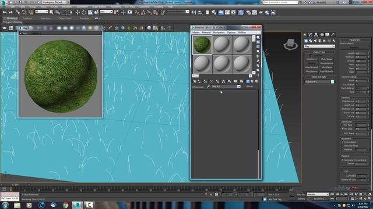Viewport: 373px width, 209px height.
Task: Toggle Generate W-coordinate checkbox
Action: pyautogui.click(x=343, y=160)
